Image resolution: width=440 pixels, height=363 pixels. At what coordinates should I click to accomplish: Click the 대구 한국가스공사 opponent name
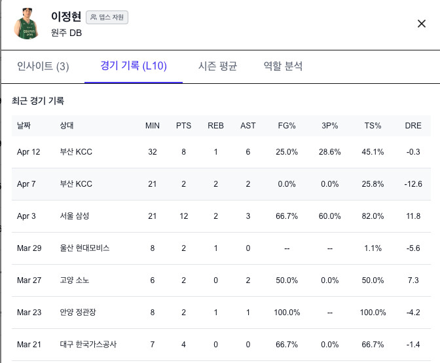88,345
